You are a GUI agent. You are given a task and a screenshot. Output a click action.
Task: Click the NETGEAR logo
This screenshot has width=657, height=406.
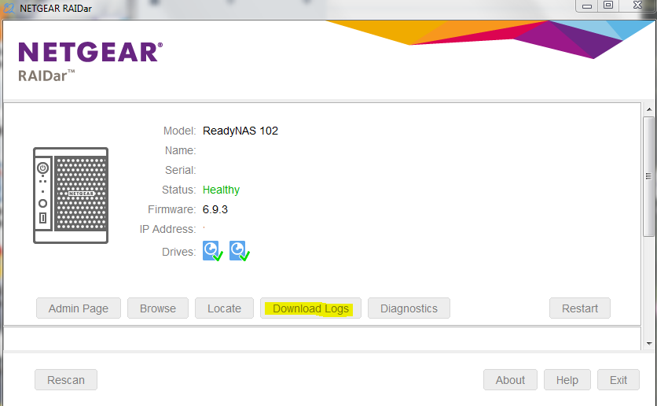tap(90, 52)
